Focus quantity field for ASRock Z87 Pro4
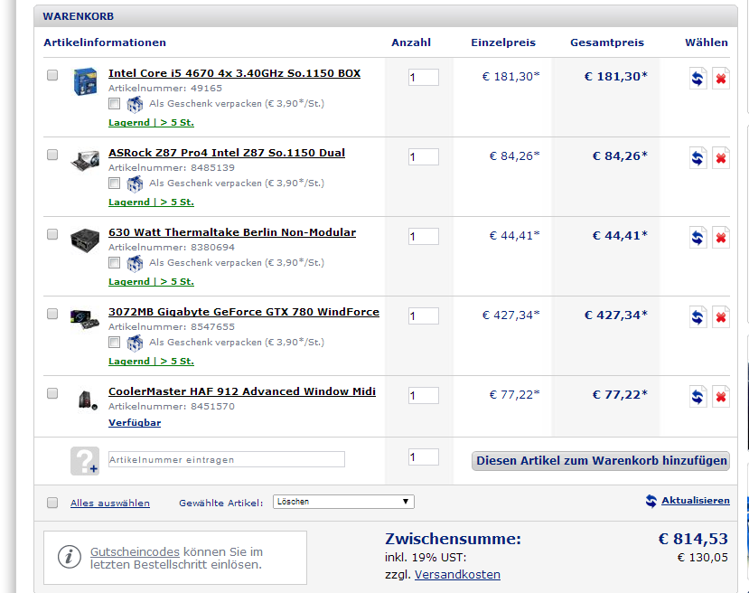 [423, 156]
